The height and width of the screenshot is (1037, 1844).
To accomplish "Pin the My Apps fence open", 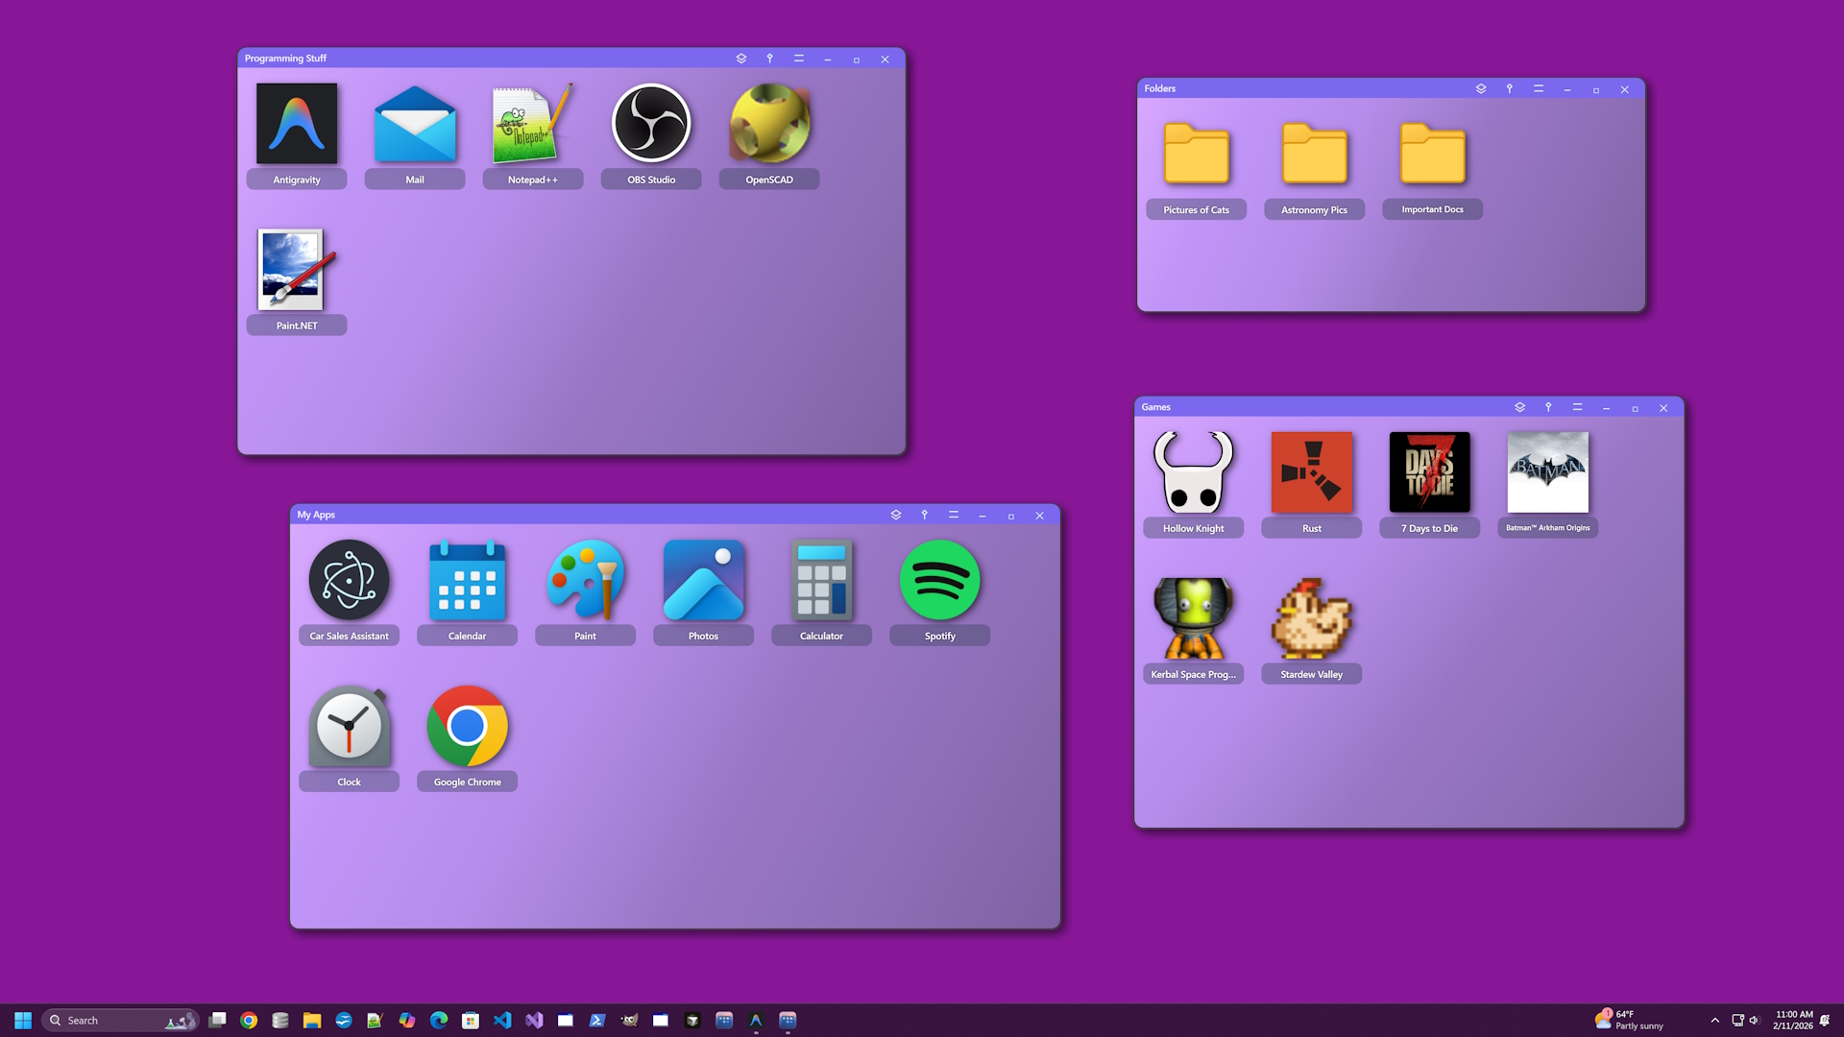I will (x=924, y=515).
